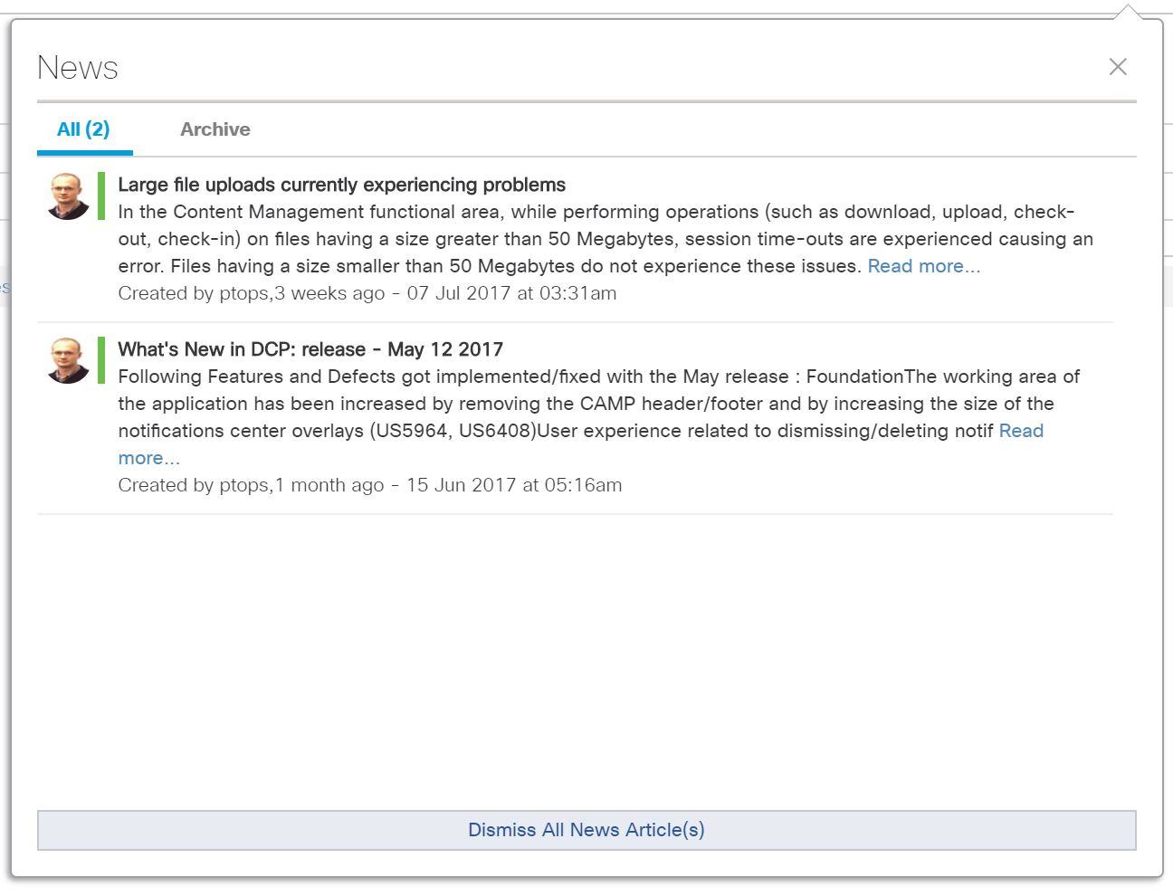The width and height of the screenshot is (1173, 896).
Task: Dismiss All News Article(s)
Action: pyautogui.click(x=586, y=830)
